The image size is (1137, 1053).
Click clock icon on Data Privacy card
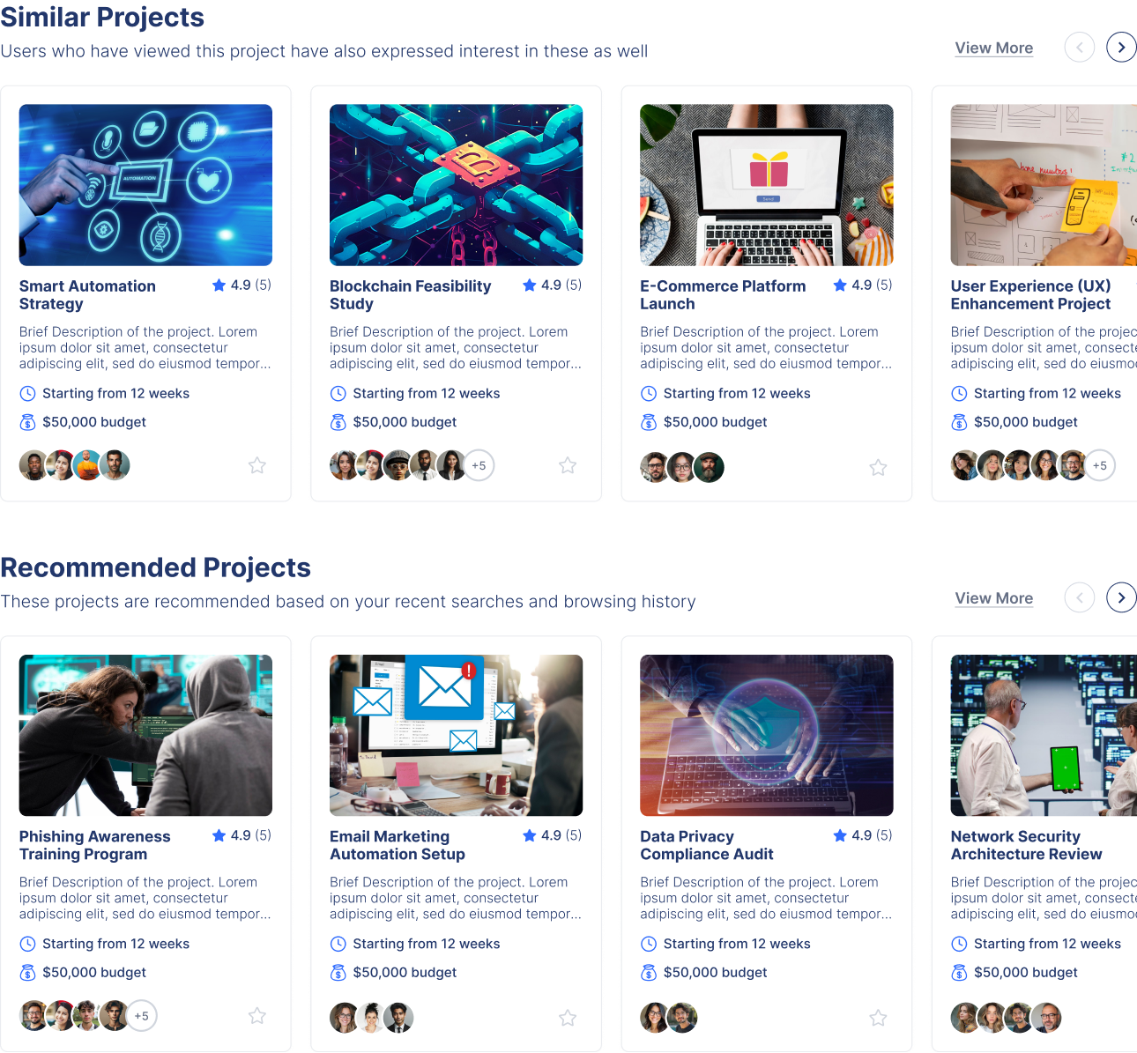649,944
